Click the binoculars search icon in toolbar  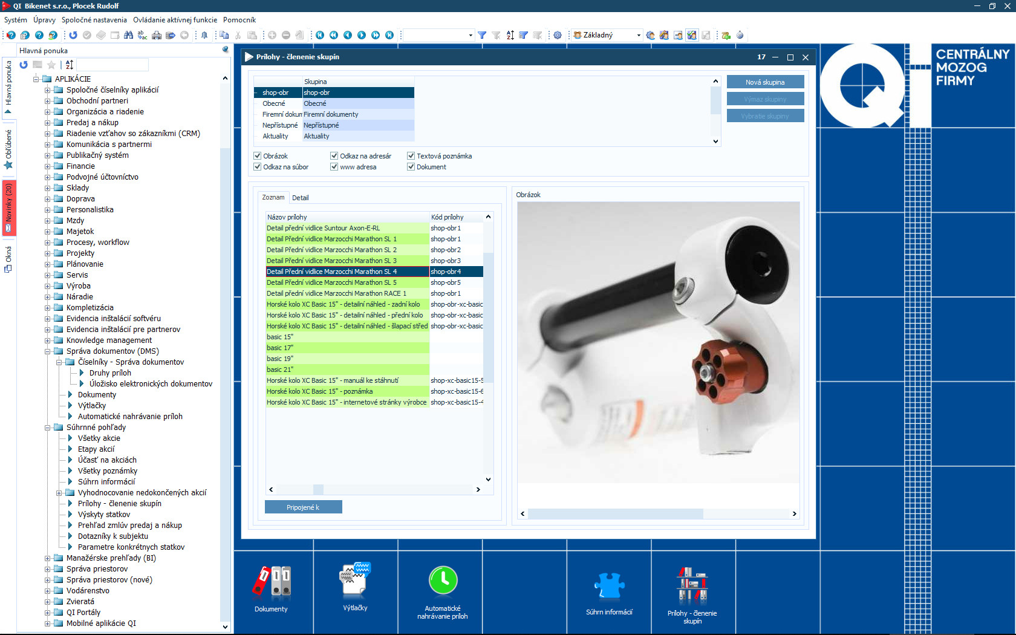click(128, 35)
